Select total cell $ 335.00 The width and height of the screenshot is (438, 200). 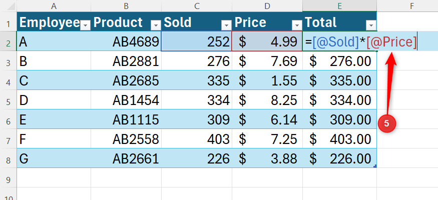click(340, 80)
